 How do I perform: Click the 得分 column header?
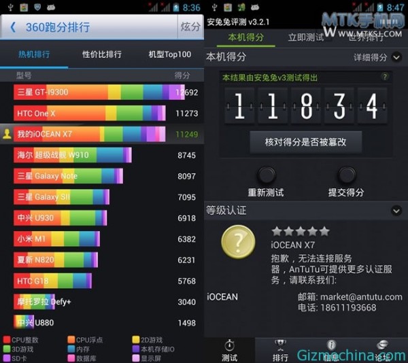pos(182,75)
